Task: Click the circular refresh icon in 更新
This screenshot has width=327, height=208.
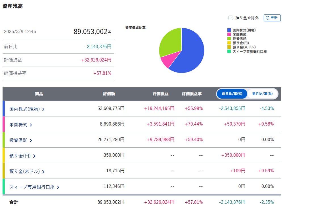Action: tap(268, 18)
